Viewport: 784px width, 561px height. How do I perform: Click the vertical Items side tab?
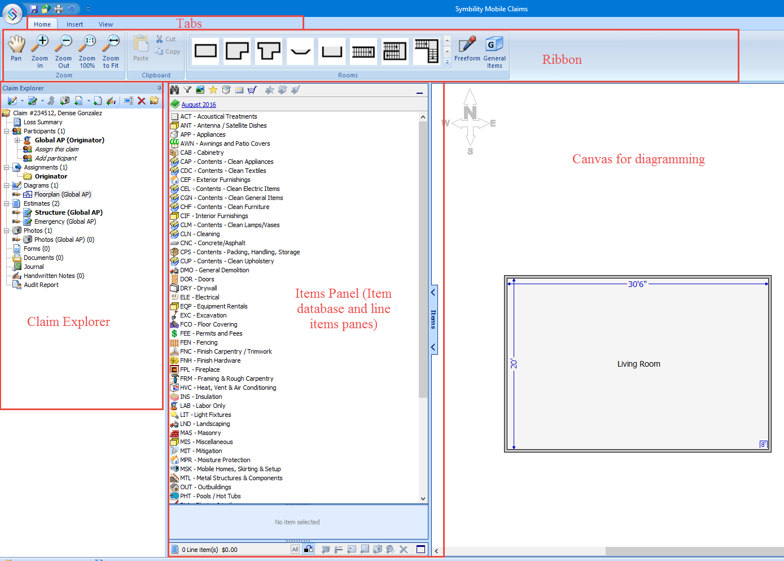point(433,320)
